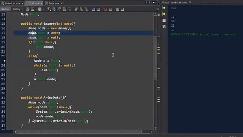Go to Previous Bookmark icon
The height and width of the screenshot is (137, 243).
coord(76,9)
